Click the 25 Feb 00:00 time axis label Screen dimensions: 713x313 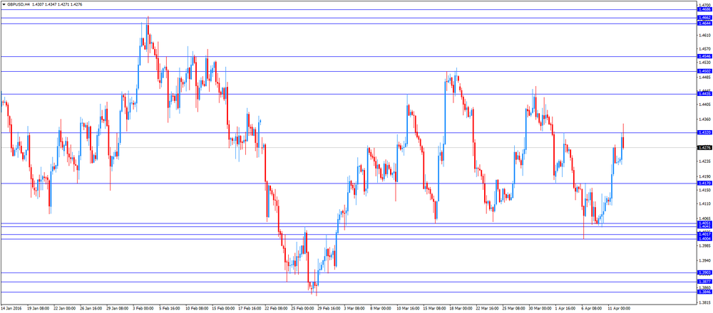(x=301, y=308)
